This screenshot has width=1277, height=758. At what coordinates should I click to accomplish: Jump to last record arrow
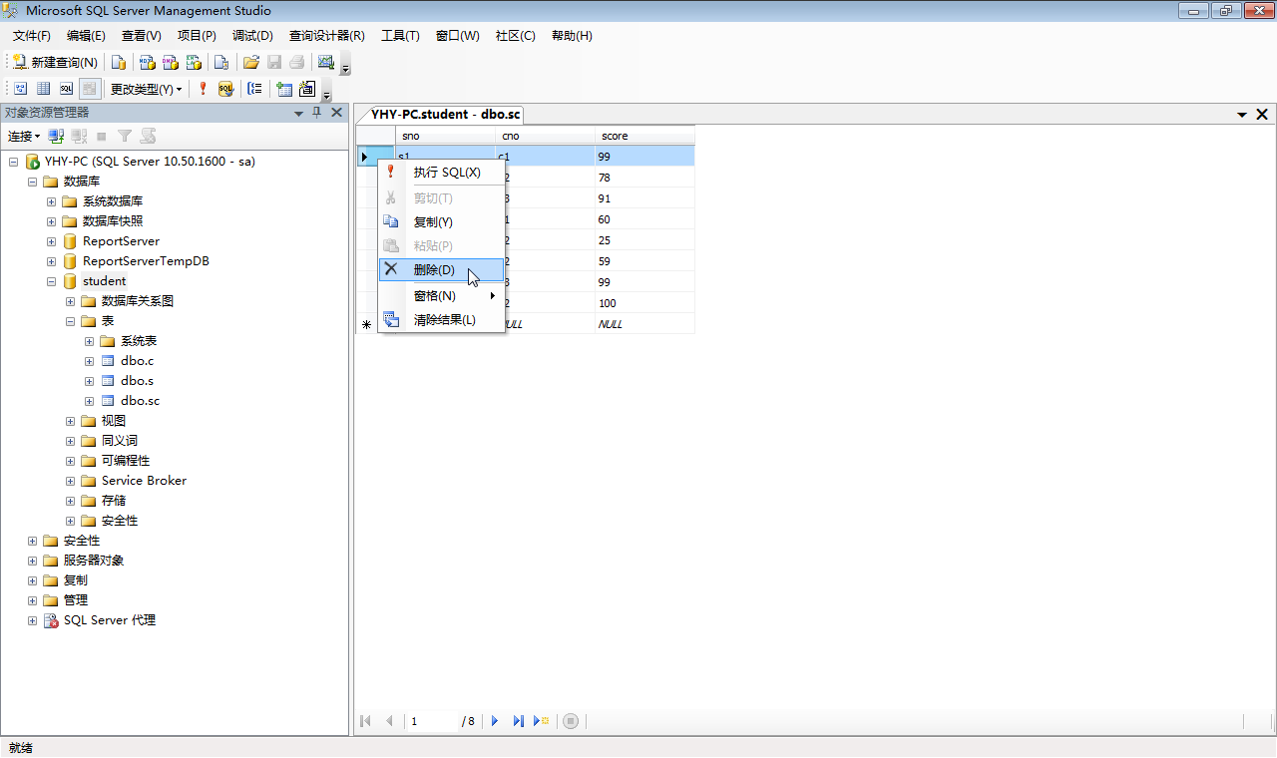click(x=518, y=721)
